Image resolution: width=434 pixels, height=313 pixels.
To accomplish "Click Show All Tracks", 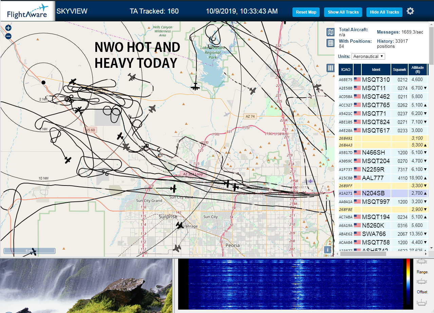I will point(343,12).
